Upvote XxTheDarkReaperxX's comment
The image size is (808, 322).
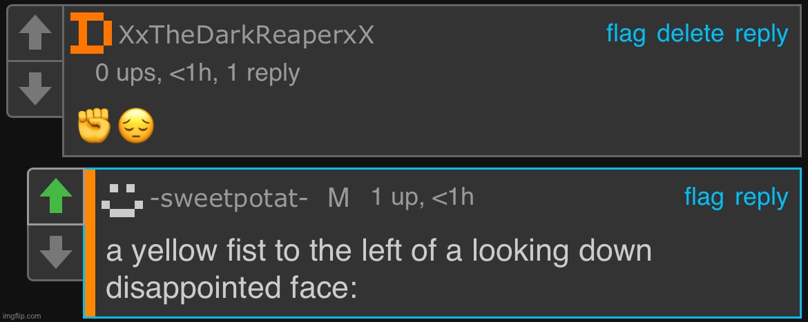click(35, 33)
